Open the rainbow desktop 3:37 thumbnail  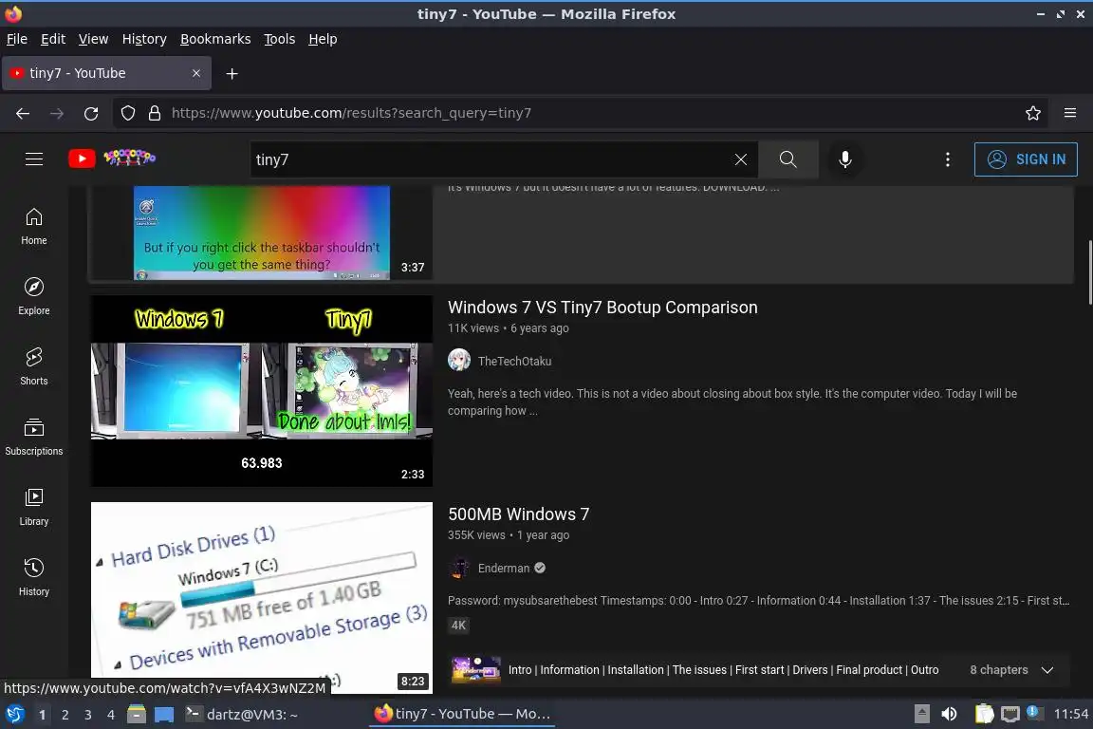tap(262, 233)
